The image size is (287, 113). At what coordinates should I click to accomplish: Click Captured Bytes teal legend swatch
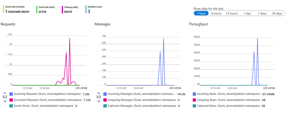(x=194, y=106)
